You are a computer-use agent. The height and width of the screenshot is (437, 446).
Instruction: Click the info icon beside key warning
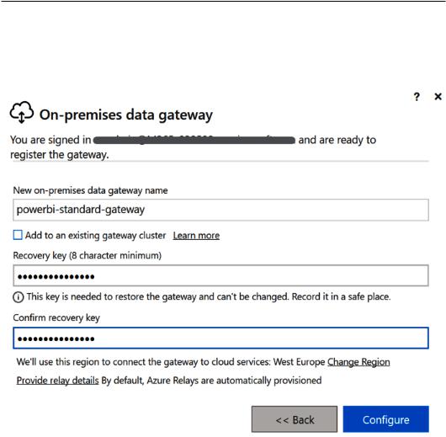click(19, 297)
